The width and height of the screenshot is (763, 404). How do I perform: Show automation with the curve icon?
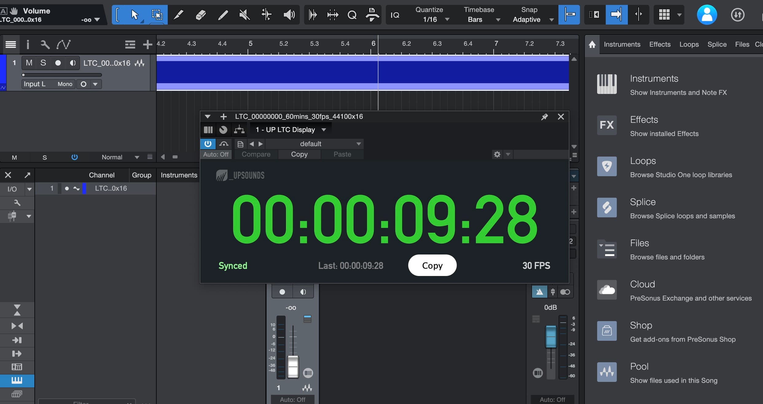coord(64,45)
